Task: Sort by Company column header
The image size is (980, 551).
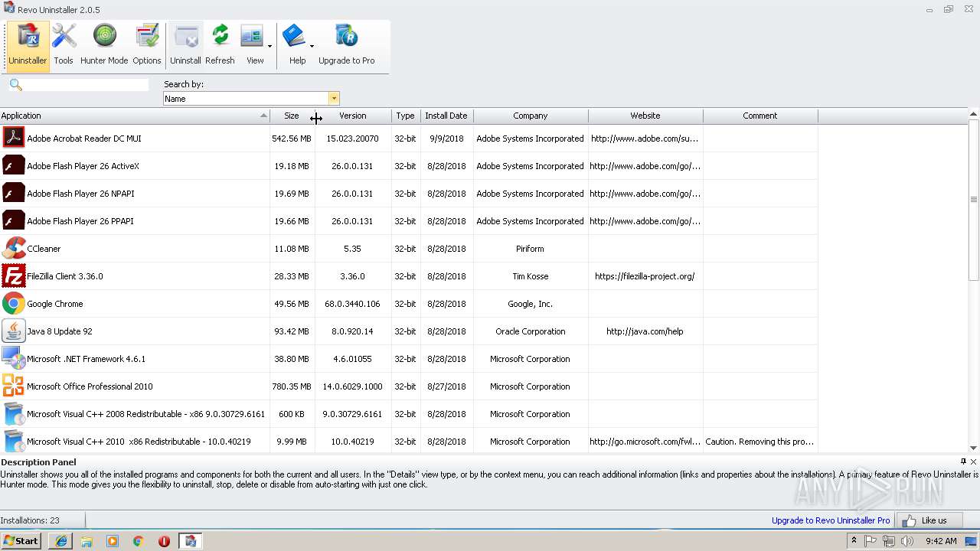Action: pyautogui.click(x=531, y=116)
